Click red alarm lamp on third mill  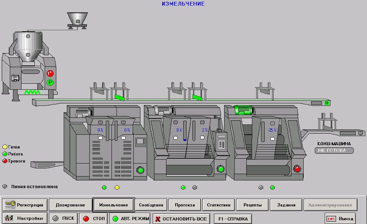[x=297, y=168]
